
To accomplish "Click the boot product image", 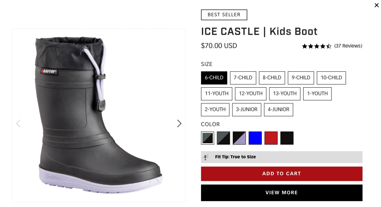I will click(x=99, y=116).
